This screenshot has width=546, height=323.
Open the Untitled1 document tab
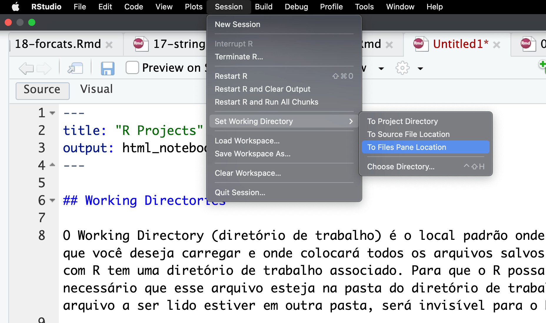coord(460,44)
